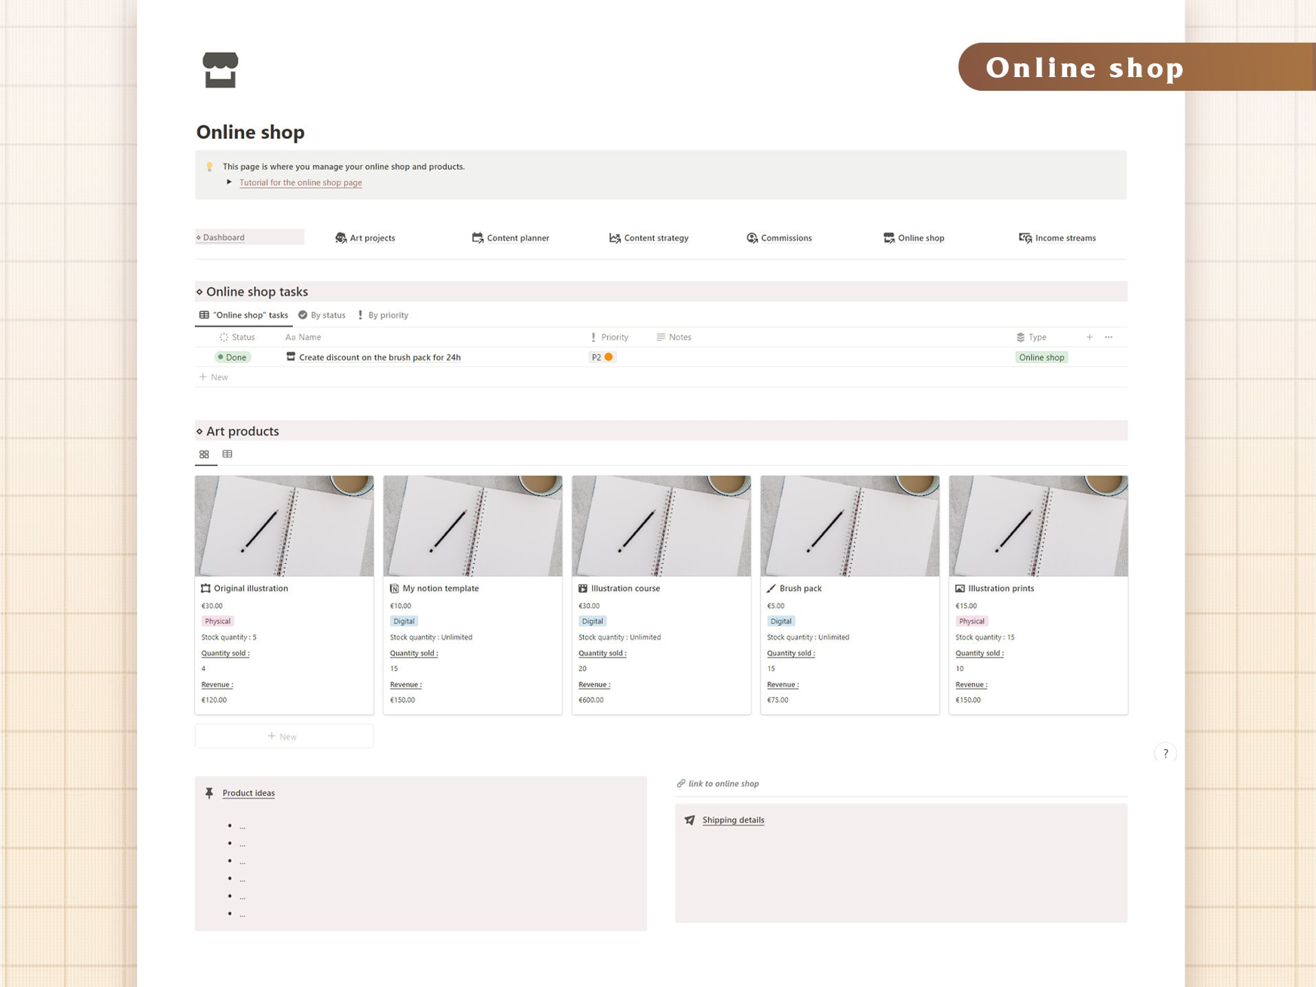Open the table options '...' menu
The height and width of the screenshot is (987, 1316).
pos(1108,337)
